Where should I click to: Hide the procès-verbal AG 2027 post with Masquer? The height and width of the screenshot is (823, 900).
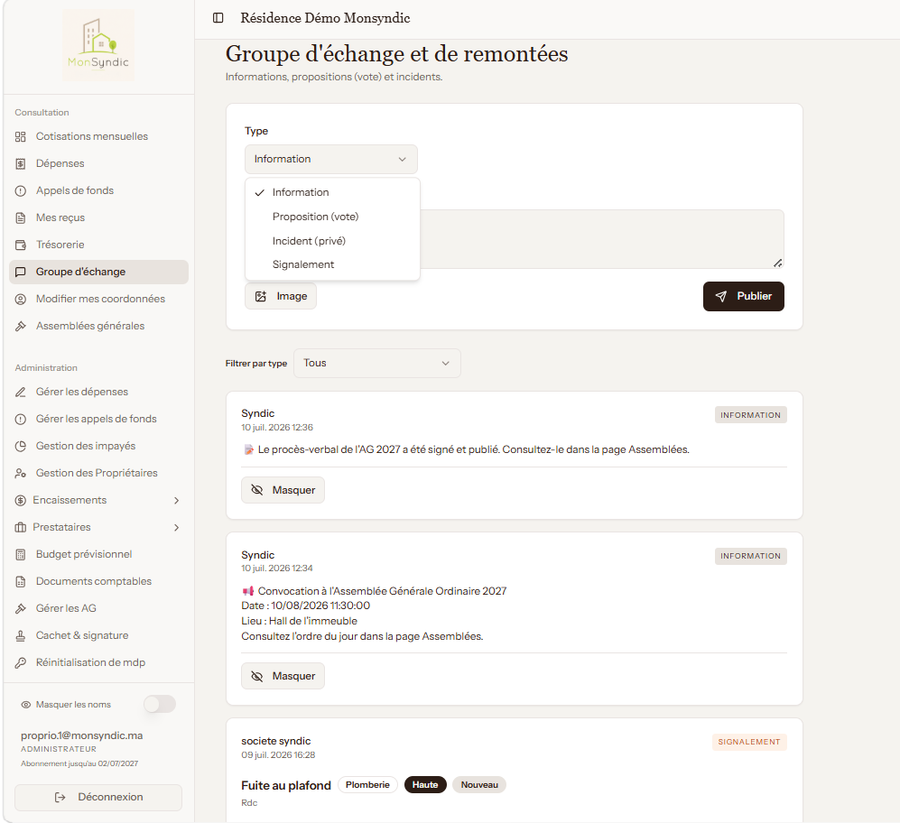(283, 490)
